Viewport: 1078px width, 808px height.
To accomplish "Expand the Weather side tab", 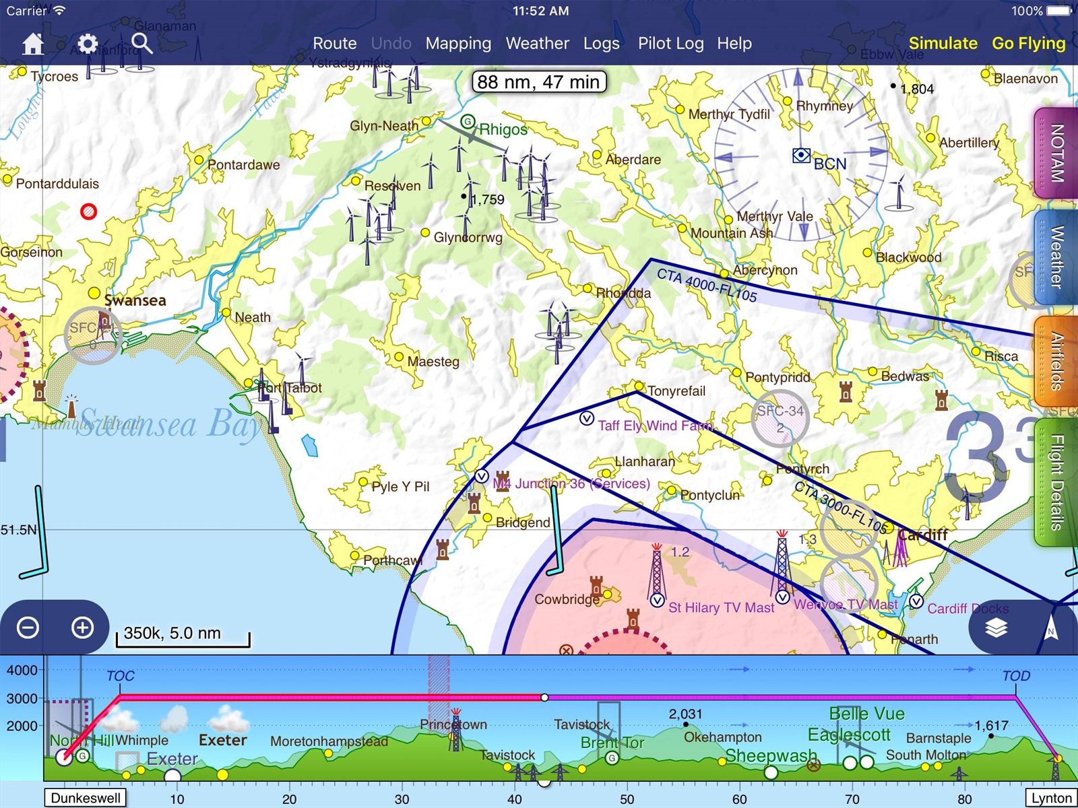I will click(x=1056, y=257).
